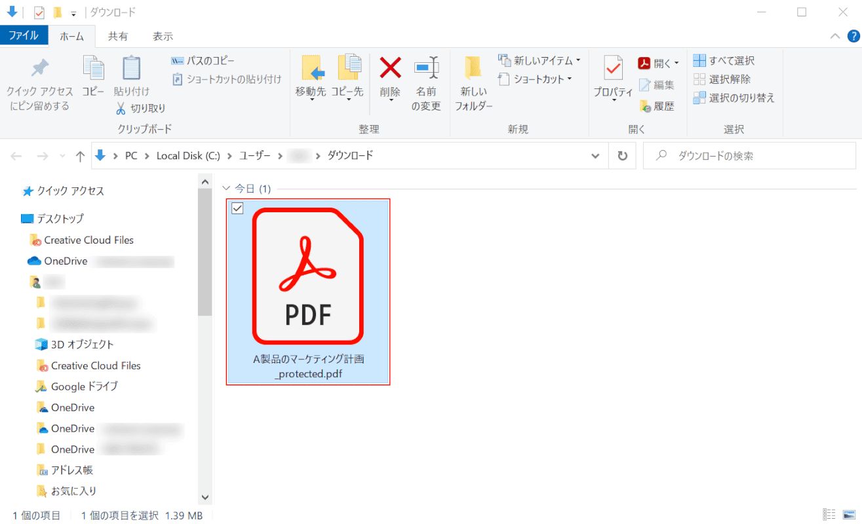Screen dimensions: 862x524
Task: Click the sidebar scrollbar down arrow
Action: coord(205,498)
